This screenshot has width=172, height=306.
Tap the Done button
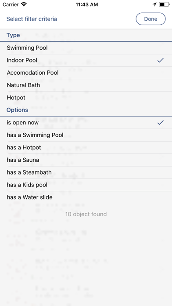pyautogui.click(x=150, y=19)
